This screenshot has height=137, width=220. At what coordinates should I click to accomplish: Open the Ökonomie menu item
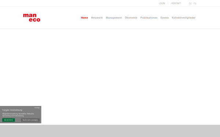click(x=131, y=18)
